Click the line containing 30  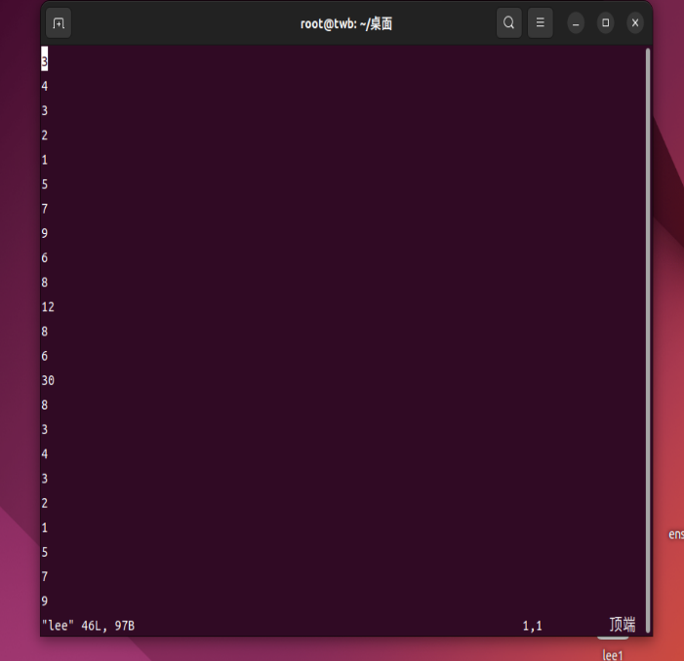[x=48, y=381]
